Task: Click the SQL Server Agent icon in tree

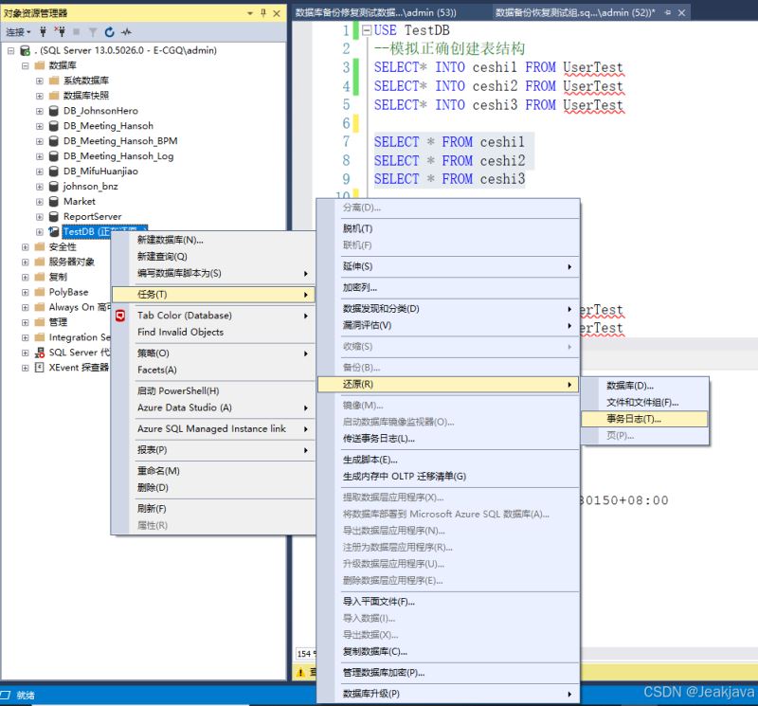Action: point(40,353)
